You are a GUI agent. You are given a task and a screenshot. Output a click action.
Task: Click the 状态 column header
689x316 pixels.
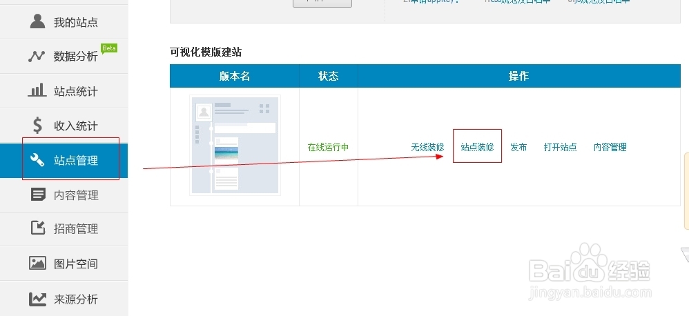328,76
